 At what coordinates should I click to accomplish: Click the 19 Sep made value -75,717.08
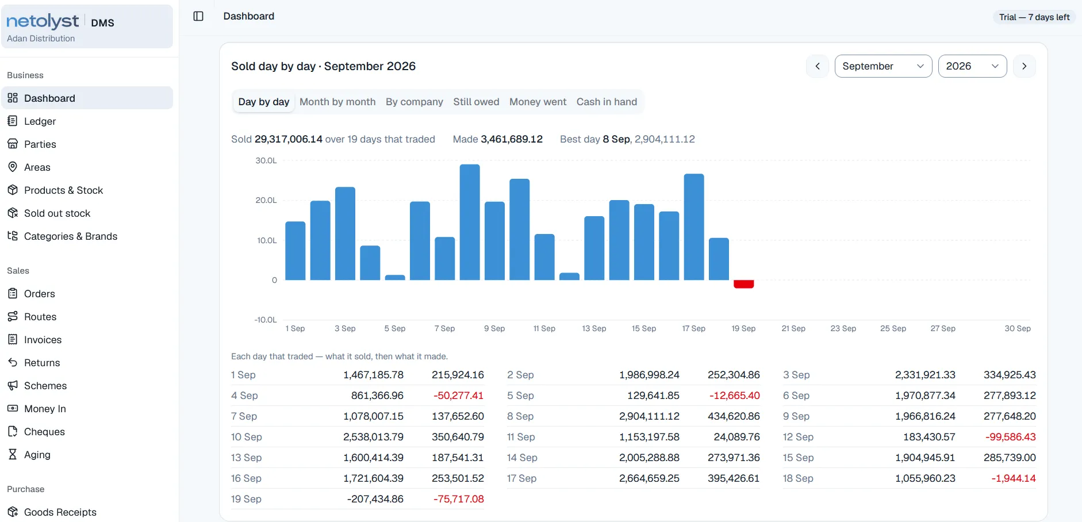(x=458, y=499)
